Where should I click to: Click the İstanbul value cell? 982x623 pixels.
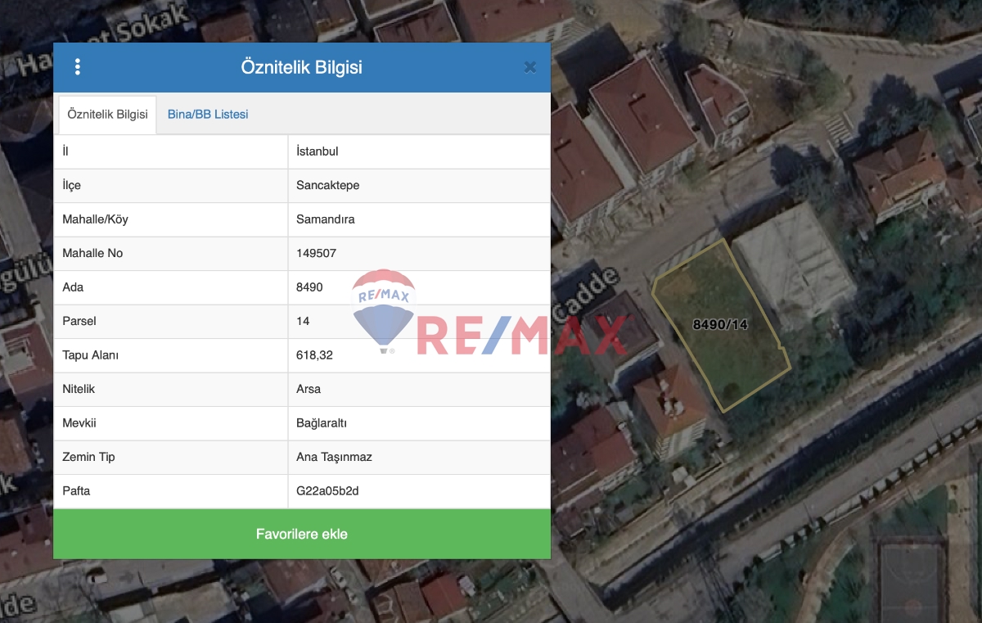click(318, 151)
